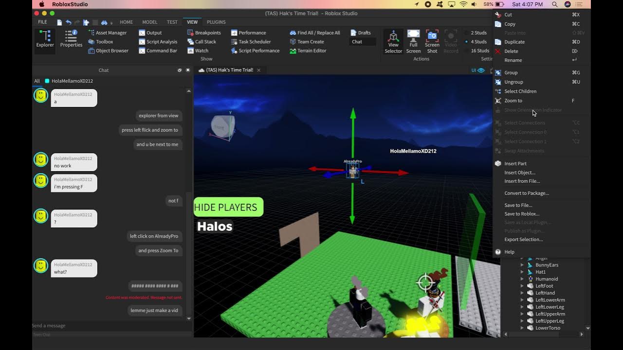Open the Drafts panel
Screen dimensions: 623x350
click(x=361, y=33)
